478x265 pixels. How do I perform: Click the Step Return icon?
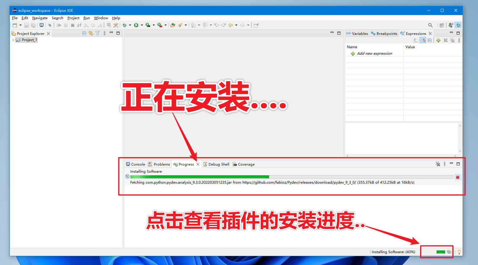click(x=100, y=25)
